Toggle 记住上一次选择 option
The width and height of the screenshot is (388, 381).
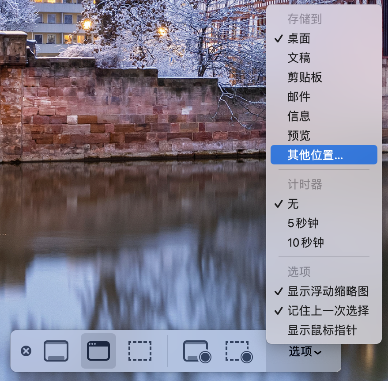pos(328,311)
